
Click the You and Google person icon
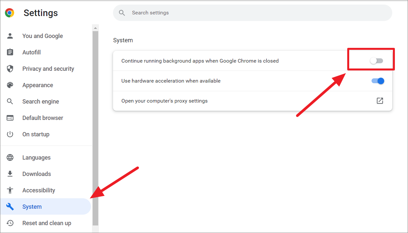pos(10,36)
